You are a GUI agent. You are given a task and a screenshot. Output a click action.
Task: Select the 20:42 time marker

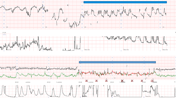click(x=80, y=82)
